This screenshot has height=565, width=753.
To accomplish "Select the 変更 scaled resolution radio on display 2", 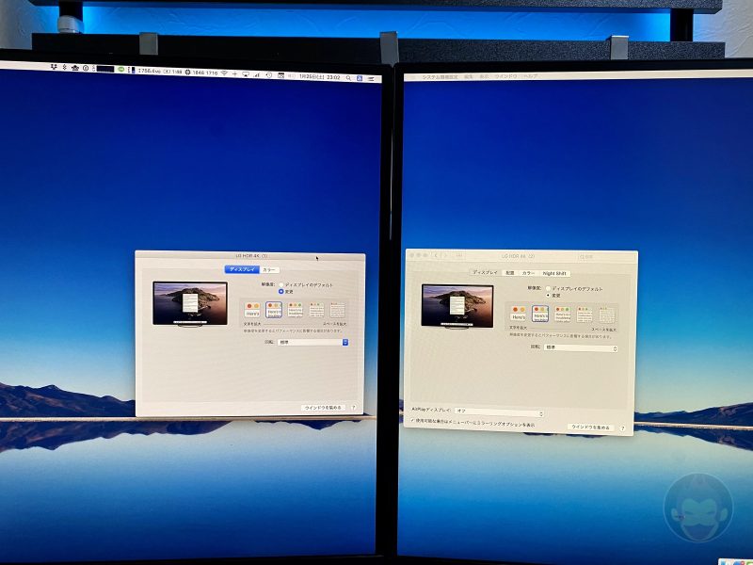I will (549, 295).
